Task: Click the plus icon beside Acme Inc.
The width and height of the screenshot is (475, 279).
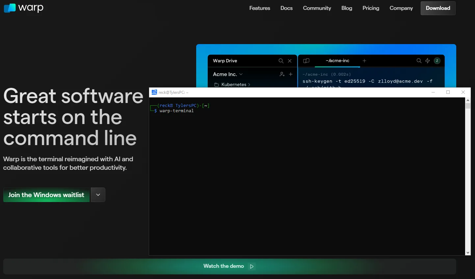Action: (x=291, y=74)
